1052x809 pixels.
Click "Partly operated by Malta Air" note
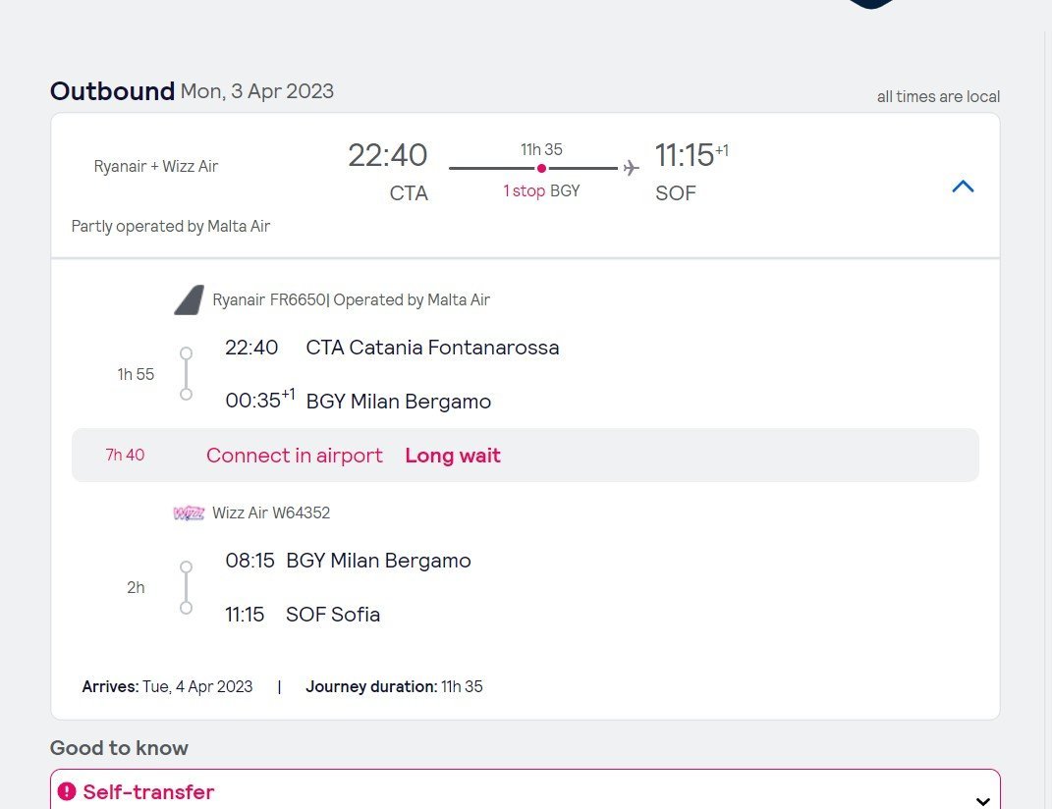point(171,227)
